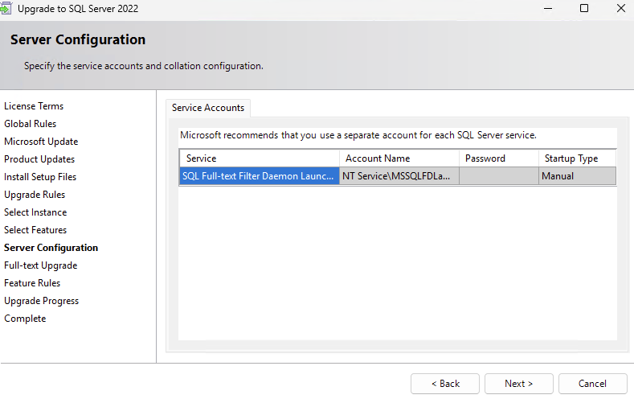The height and width of the screenshot is (399, 634).
Task: Click the Account Name column header
Action: pos(399,158)
